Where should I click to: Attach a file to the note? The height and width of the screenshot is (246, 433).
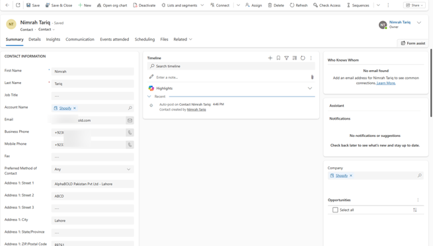(x=312, y=77)
